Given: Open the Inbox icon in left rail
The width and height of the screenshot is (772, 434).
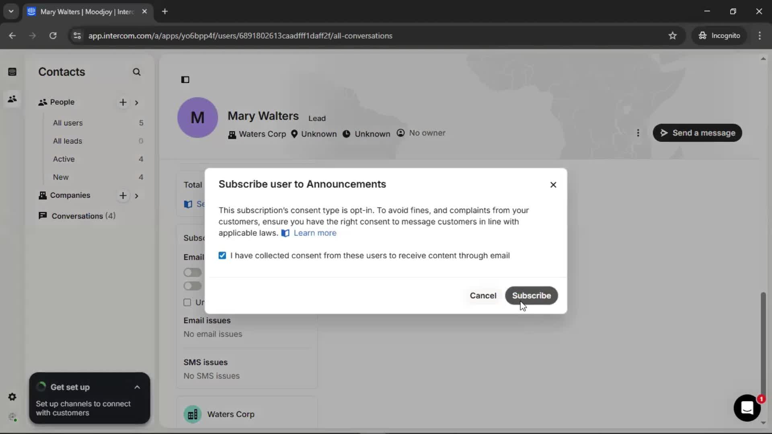Looking at the screenshot, I should [x=12, y=72].
